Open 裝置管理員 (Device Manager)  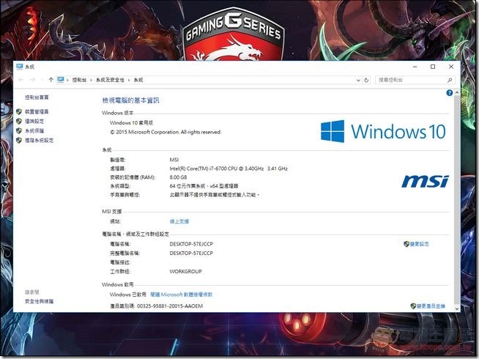click(37, 111)
